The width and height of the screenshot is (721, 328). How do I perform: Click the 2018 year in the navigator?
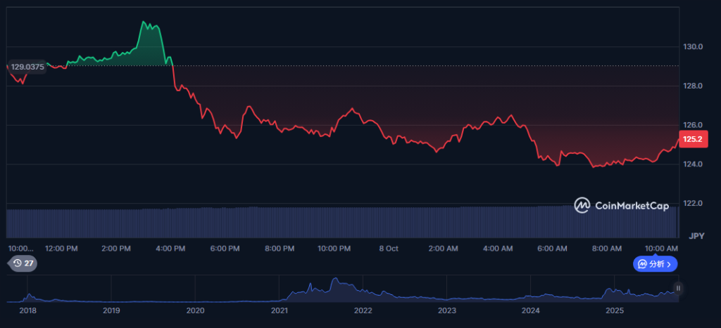pyautogui.click(x=28, y=310)
